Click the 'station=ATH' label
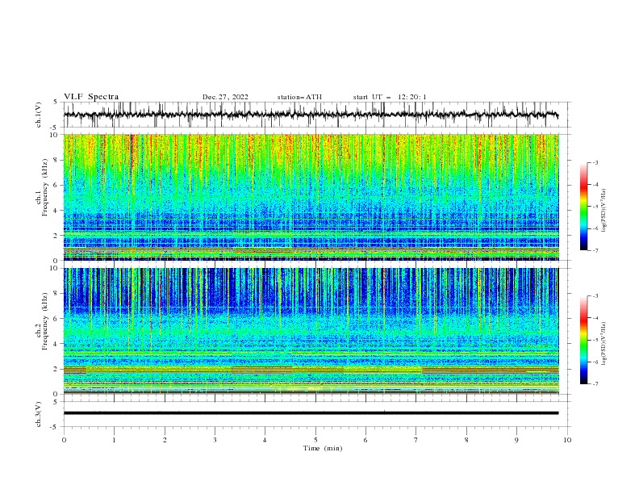Screen dimensions: 639x494 point(299,97)
